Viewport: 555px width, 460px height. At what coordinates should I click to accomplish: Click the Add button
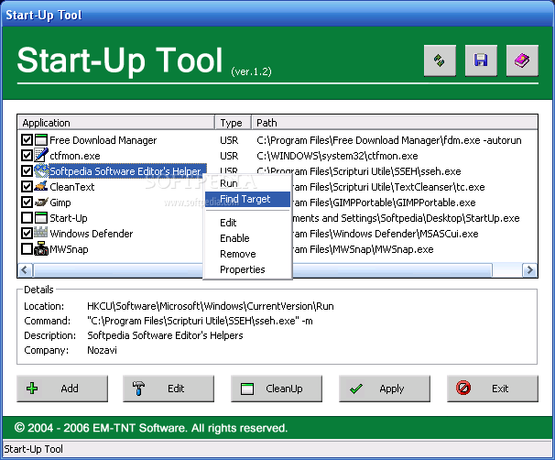pos(62,389)
